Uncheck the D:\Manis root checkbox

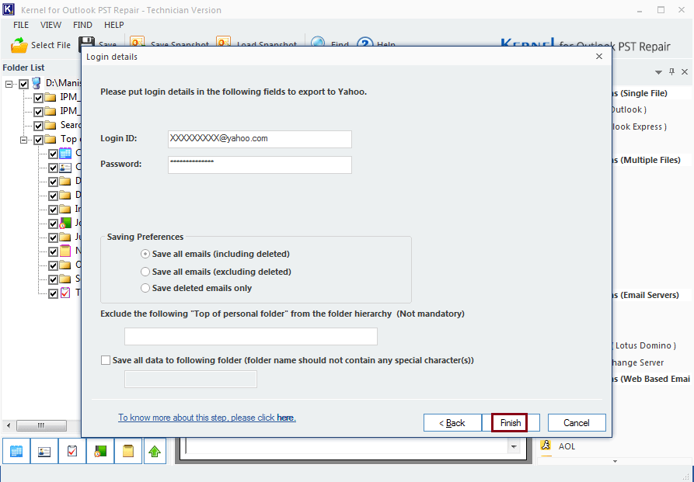[x=24, y=84]
